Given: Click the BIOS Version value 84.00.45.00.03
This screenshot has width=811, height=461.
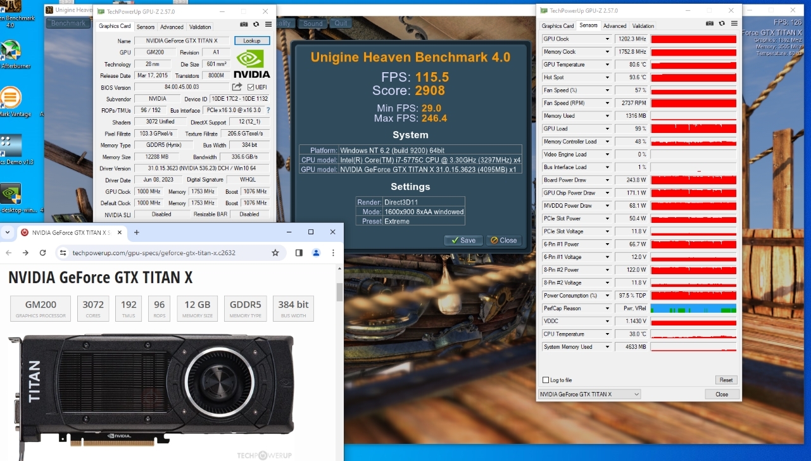Looking at the screenshot, I should point(182,87).
